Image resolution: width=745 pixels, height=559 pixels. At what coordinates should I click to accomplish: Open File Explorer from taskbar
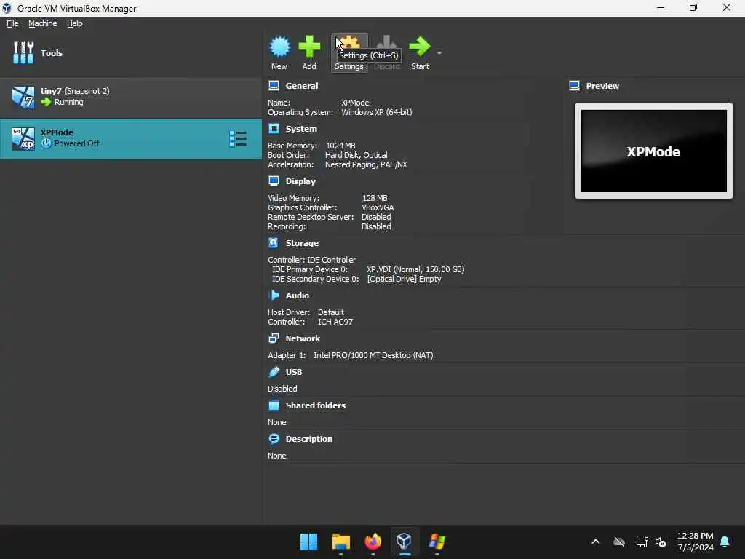340,542
